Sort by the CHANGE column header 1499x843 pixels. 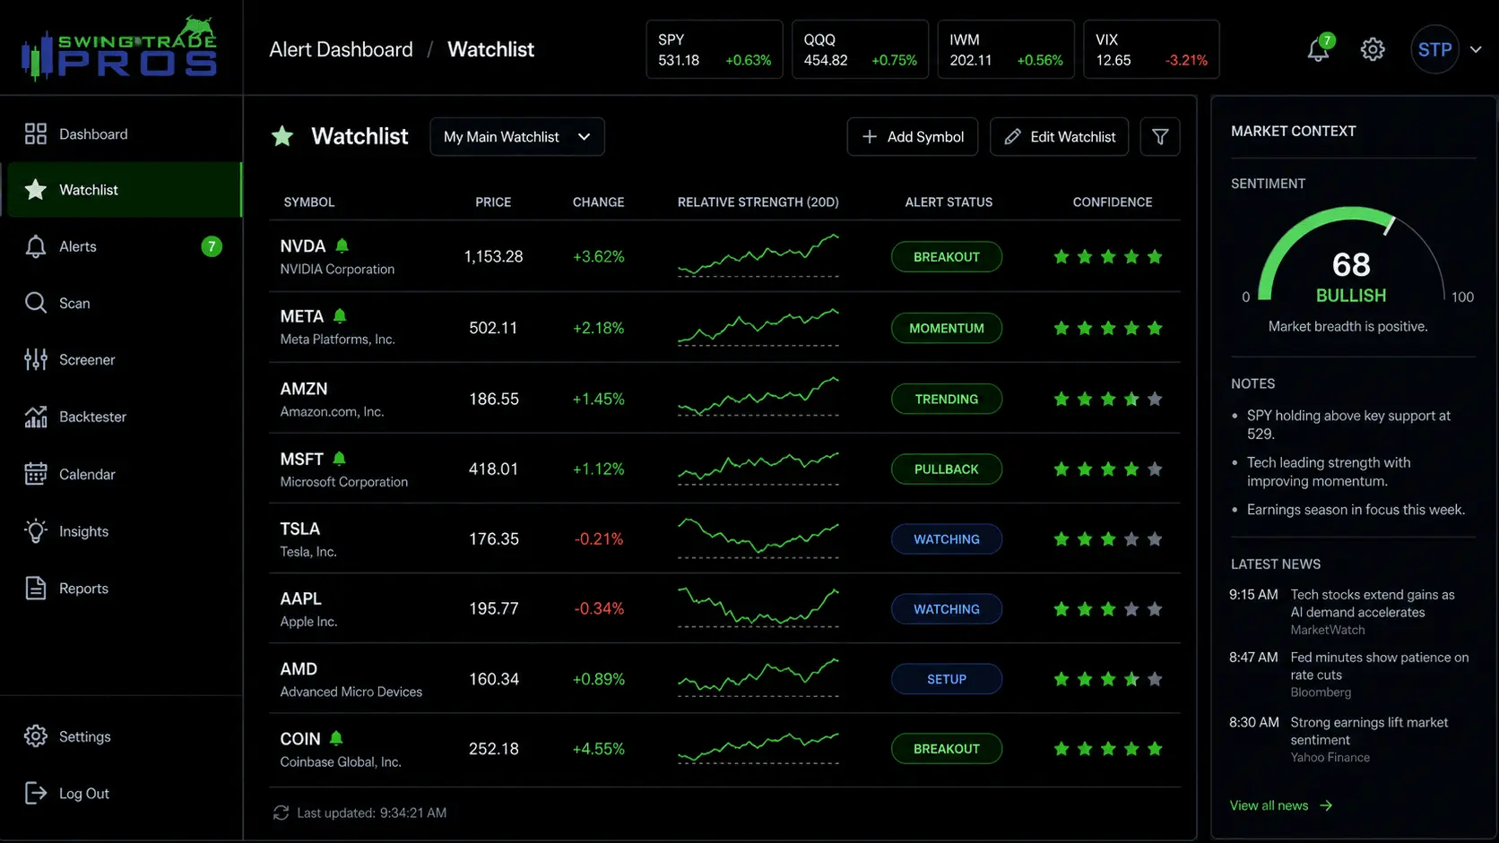click(x=598, y=202)
